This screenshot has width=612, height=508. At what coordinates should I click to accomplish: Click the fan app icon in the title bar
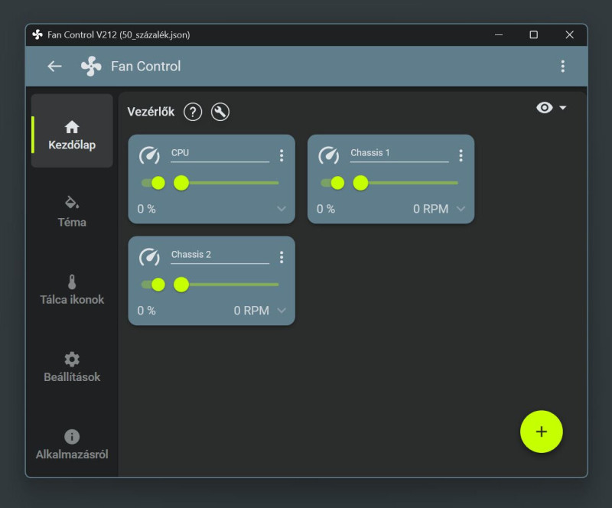[37, 34]
